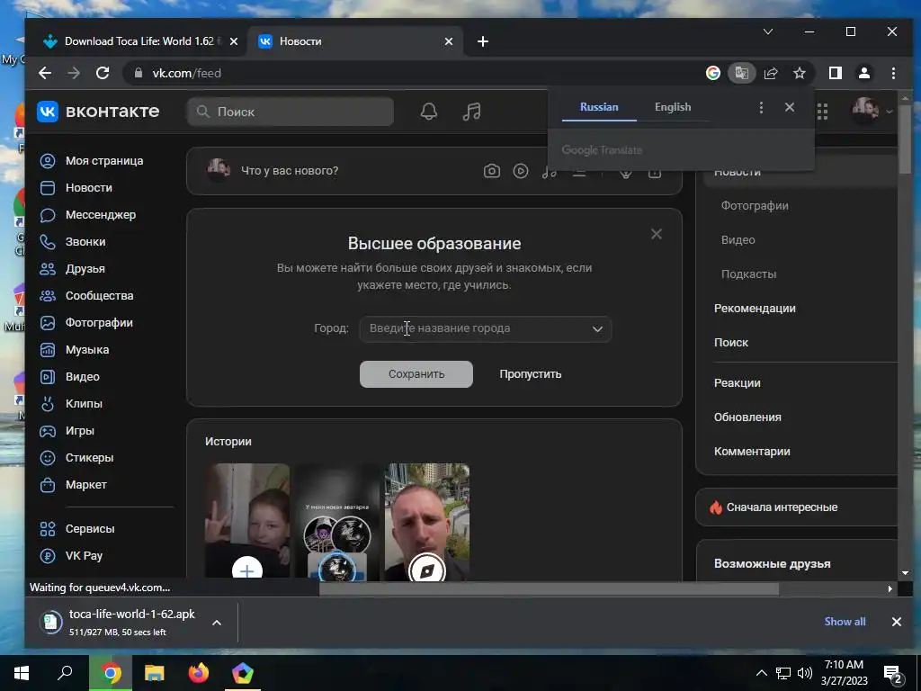
Task: Click the Google Translate icon in address bar
Action: [742, 73]
